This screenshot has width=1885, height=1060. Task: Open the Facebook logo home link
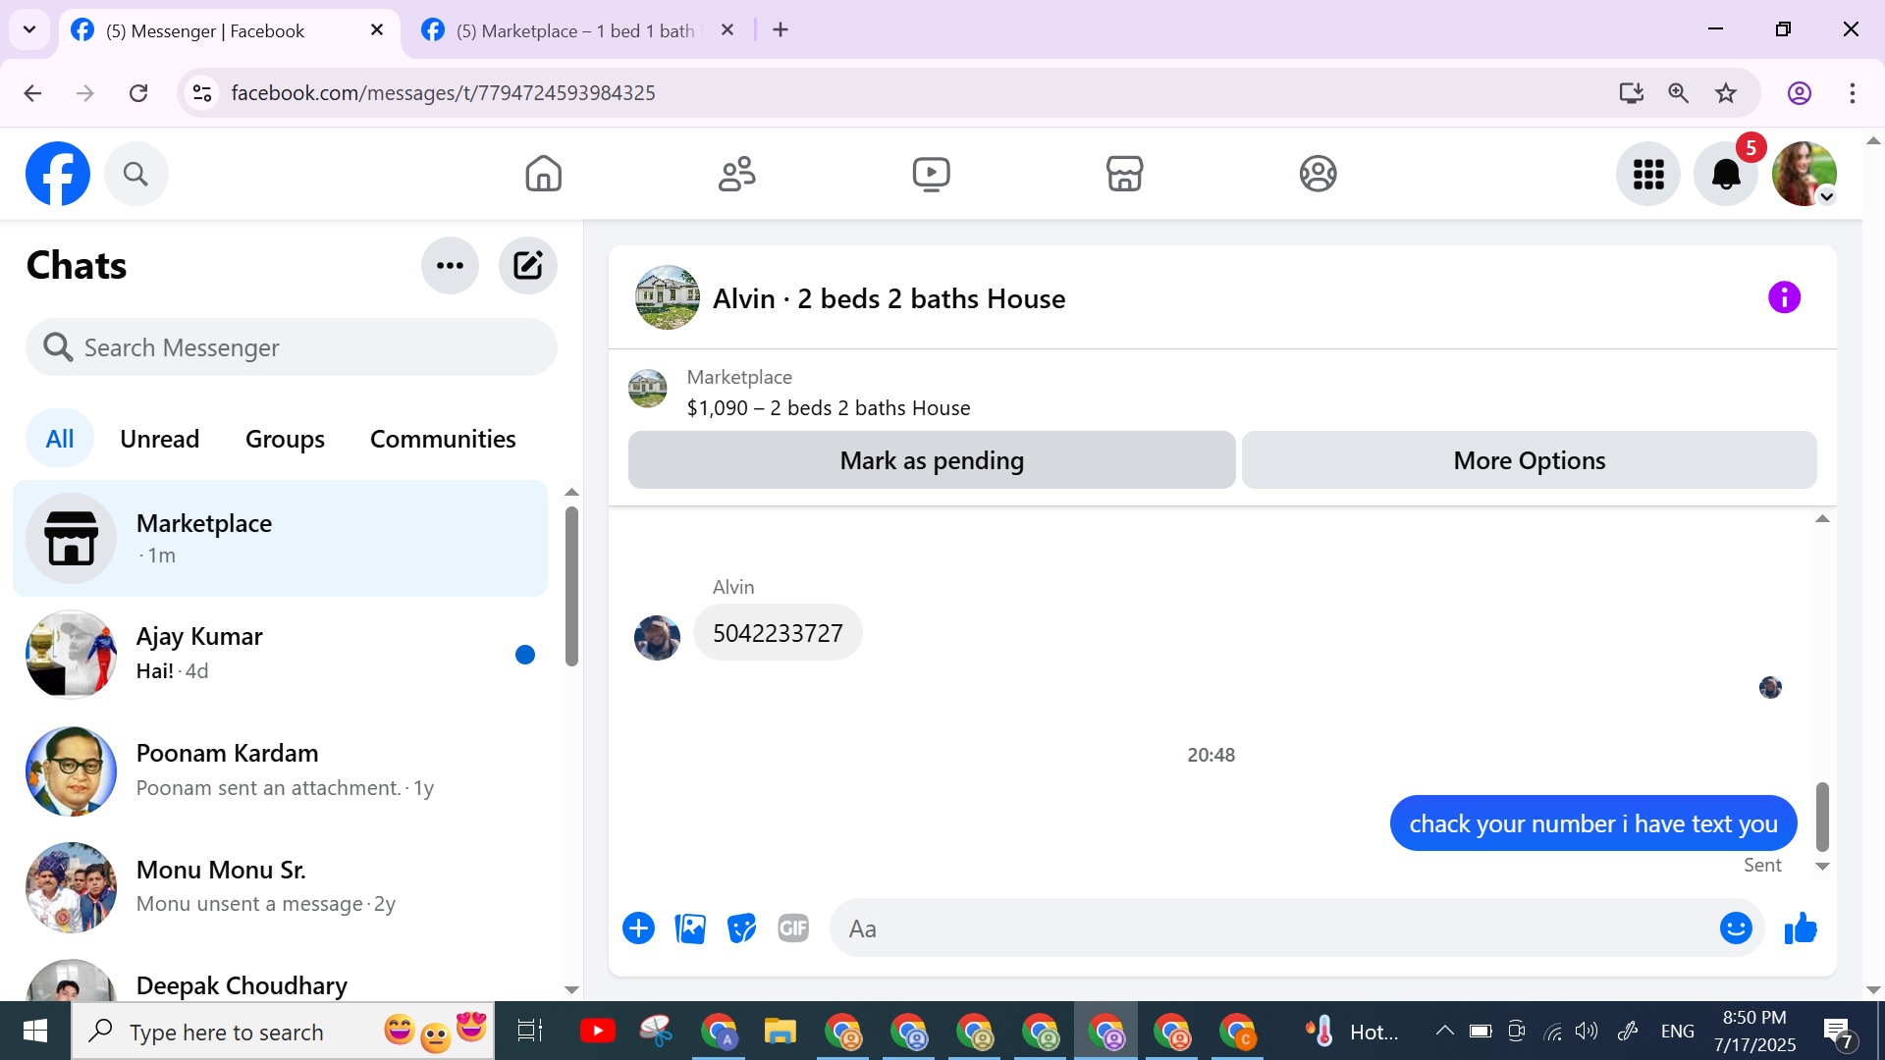pyautogui.click(x=58, y=174)
